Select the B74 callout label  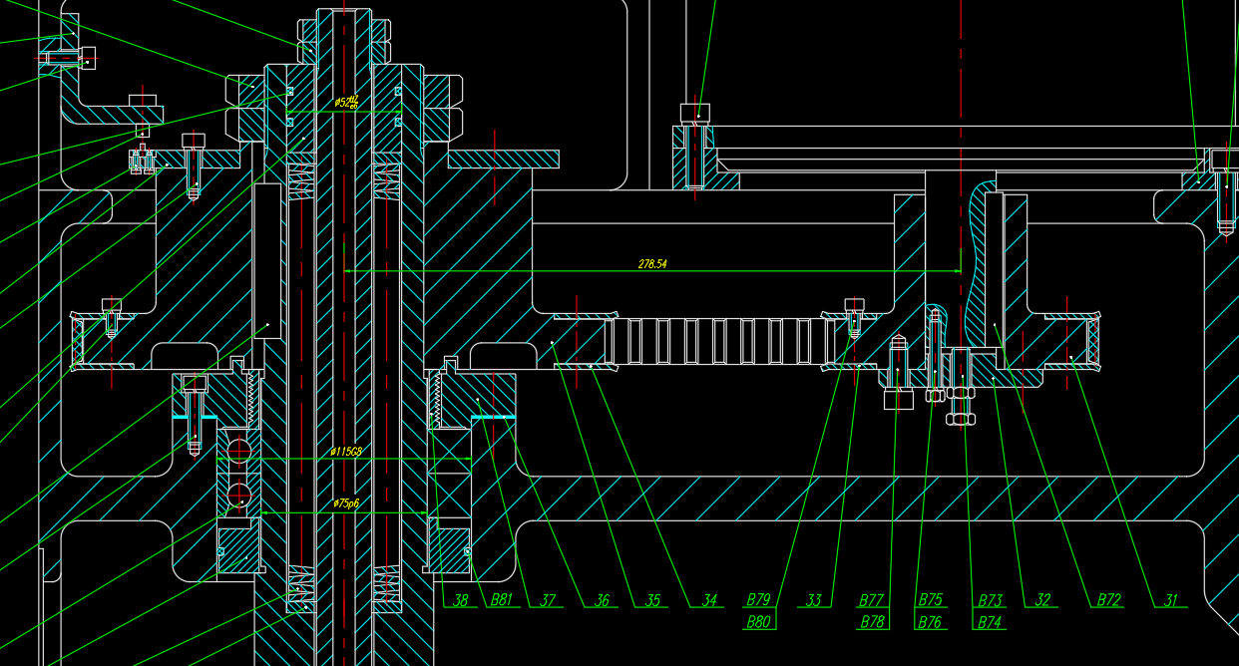click(x=990, y=622)
